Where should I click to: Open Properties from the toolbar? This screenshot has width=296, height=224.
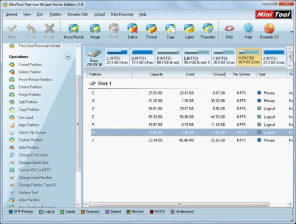pyautogui.click(x=208, y=31)
